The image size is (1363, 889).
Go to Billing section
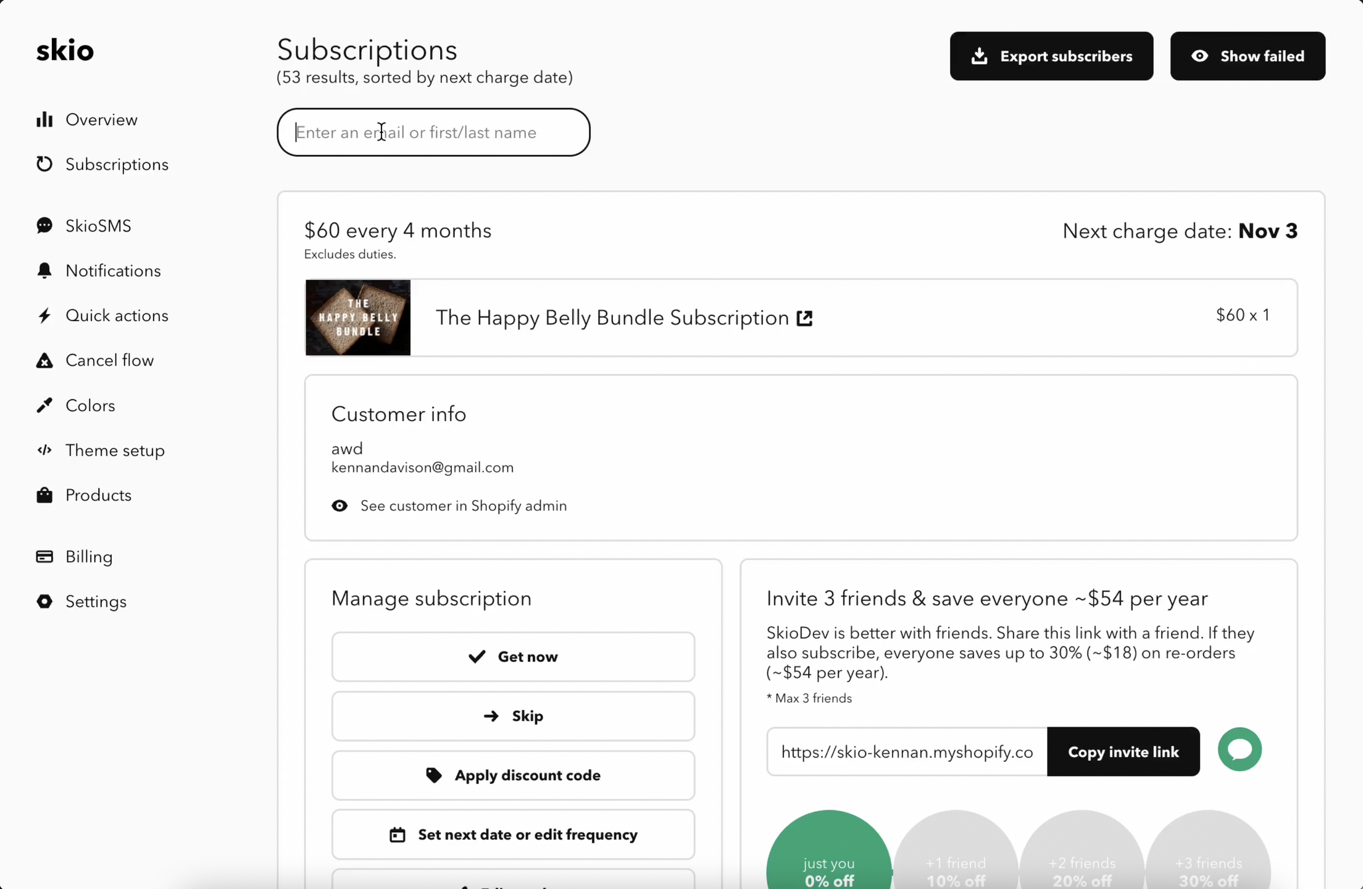click(89, 557)
